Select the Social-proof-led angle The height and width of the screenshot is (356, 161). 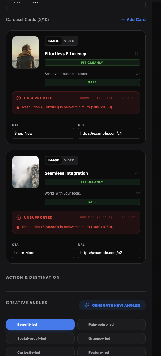pos(40,339)
